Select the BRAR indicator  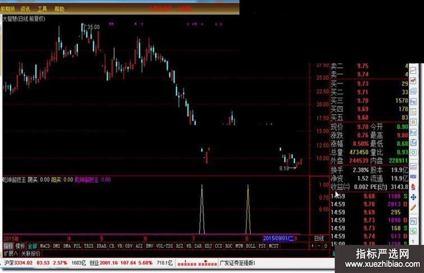[101, 246]
